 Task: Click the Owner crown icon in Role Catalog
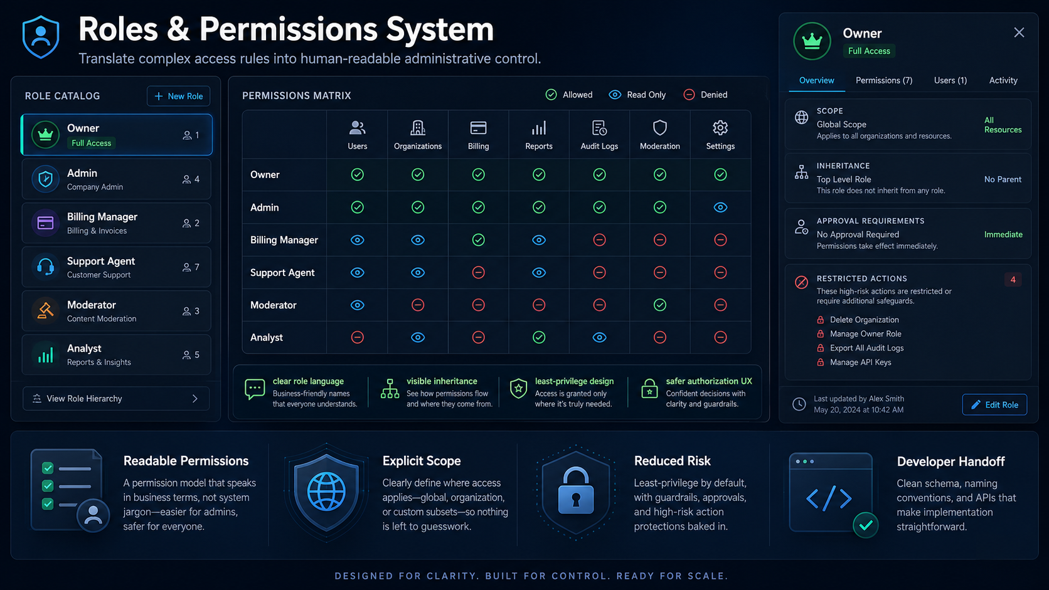point(45,135)
